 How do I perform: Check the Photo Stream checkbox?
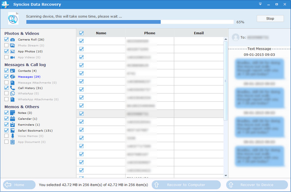coord(6,45)
